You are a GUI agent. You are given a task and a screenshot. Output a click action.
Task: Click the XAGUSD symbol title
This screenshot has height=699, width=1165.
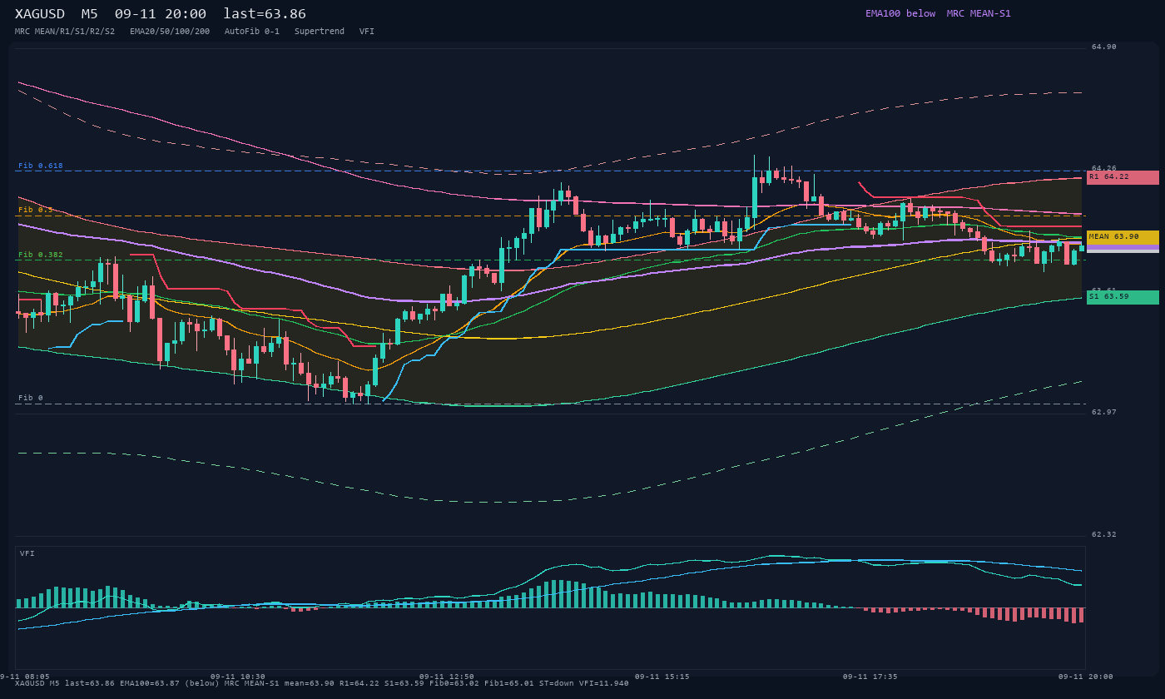(x=39, y=14)
